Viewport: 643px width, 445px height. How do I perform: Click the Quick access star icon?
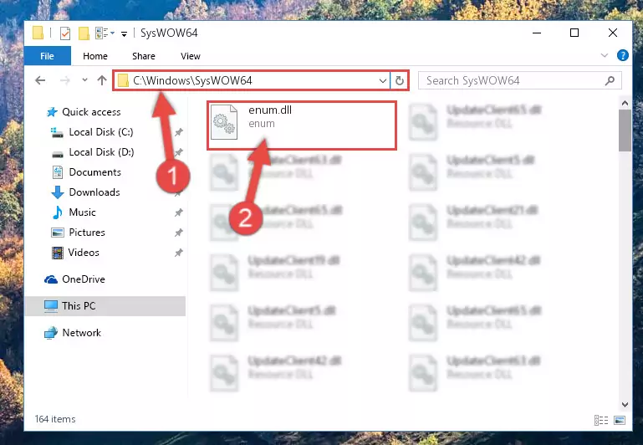tap(52, 112)
